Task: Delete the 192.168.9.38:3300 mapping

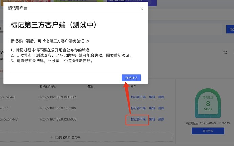Action: pos(161,108)
